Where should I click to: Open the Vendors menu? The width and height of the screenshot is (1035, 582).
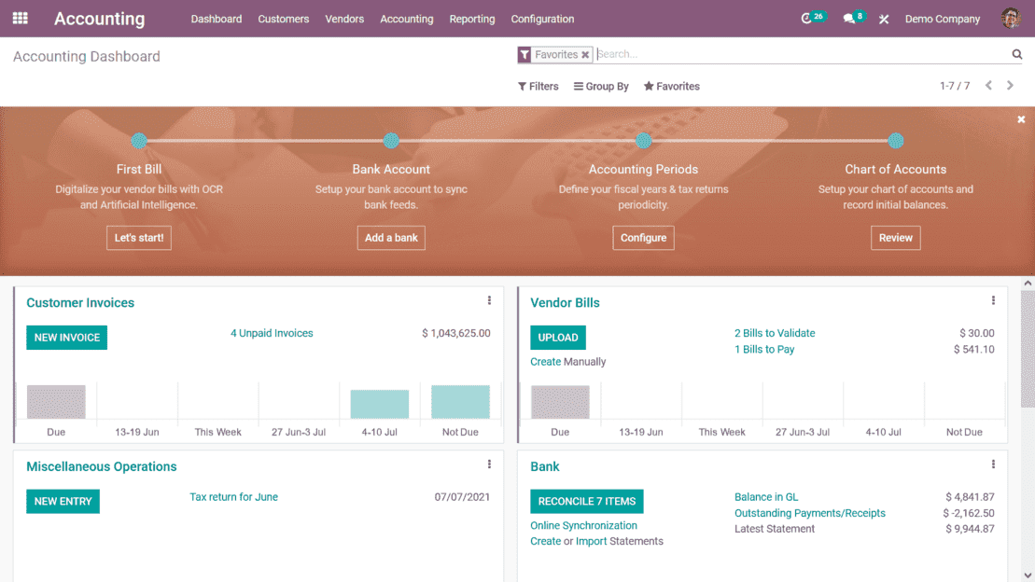tap(344, 20)
